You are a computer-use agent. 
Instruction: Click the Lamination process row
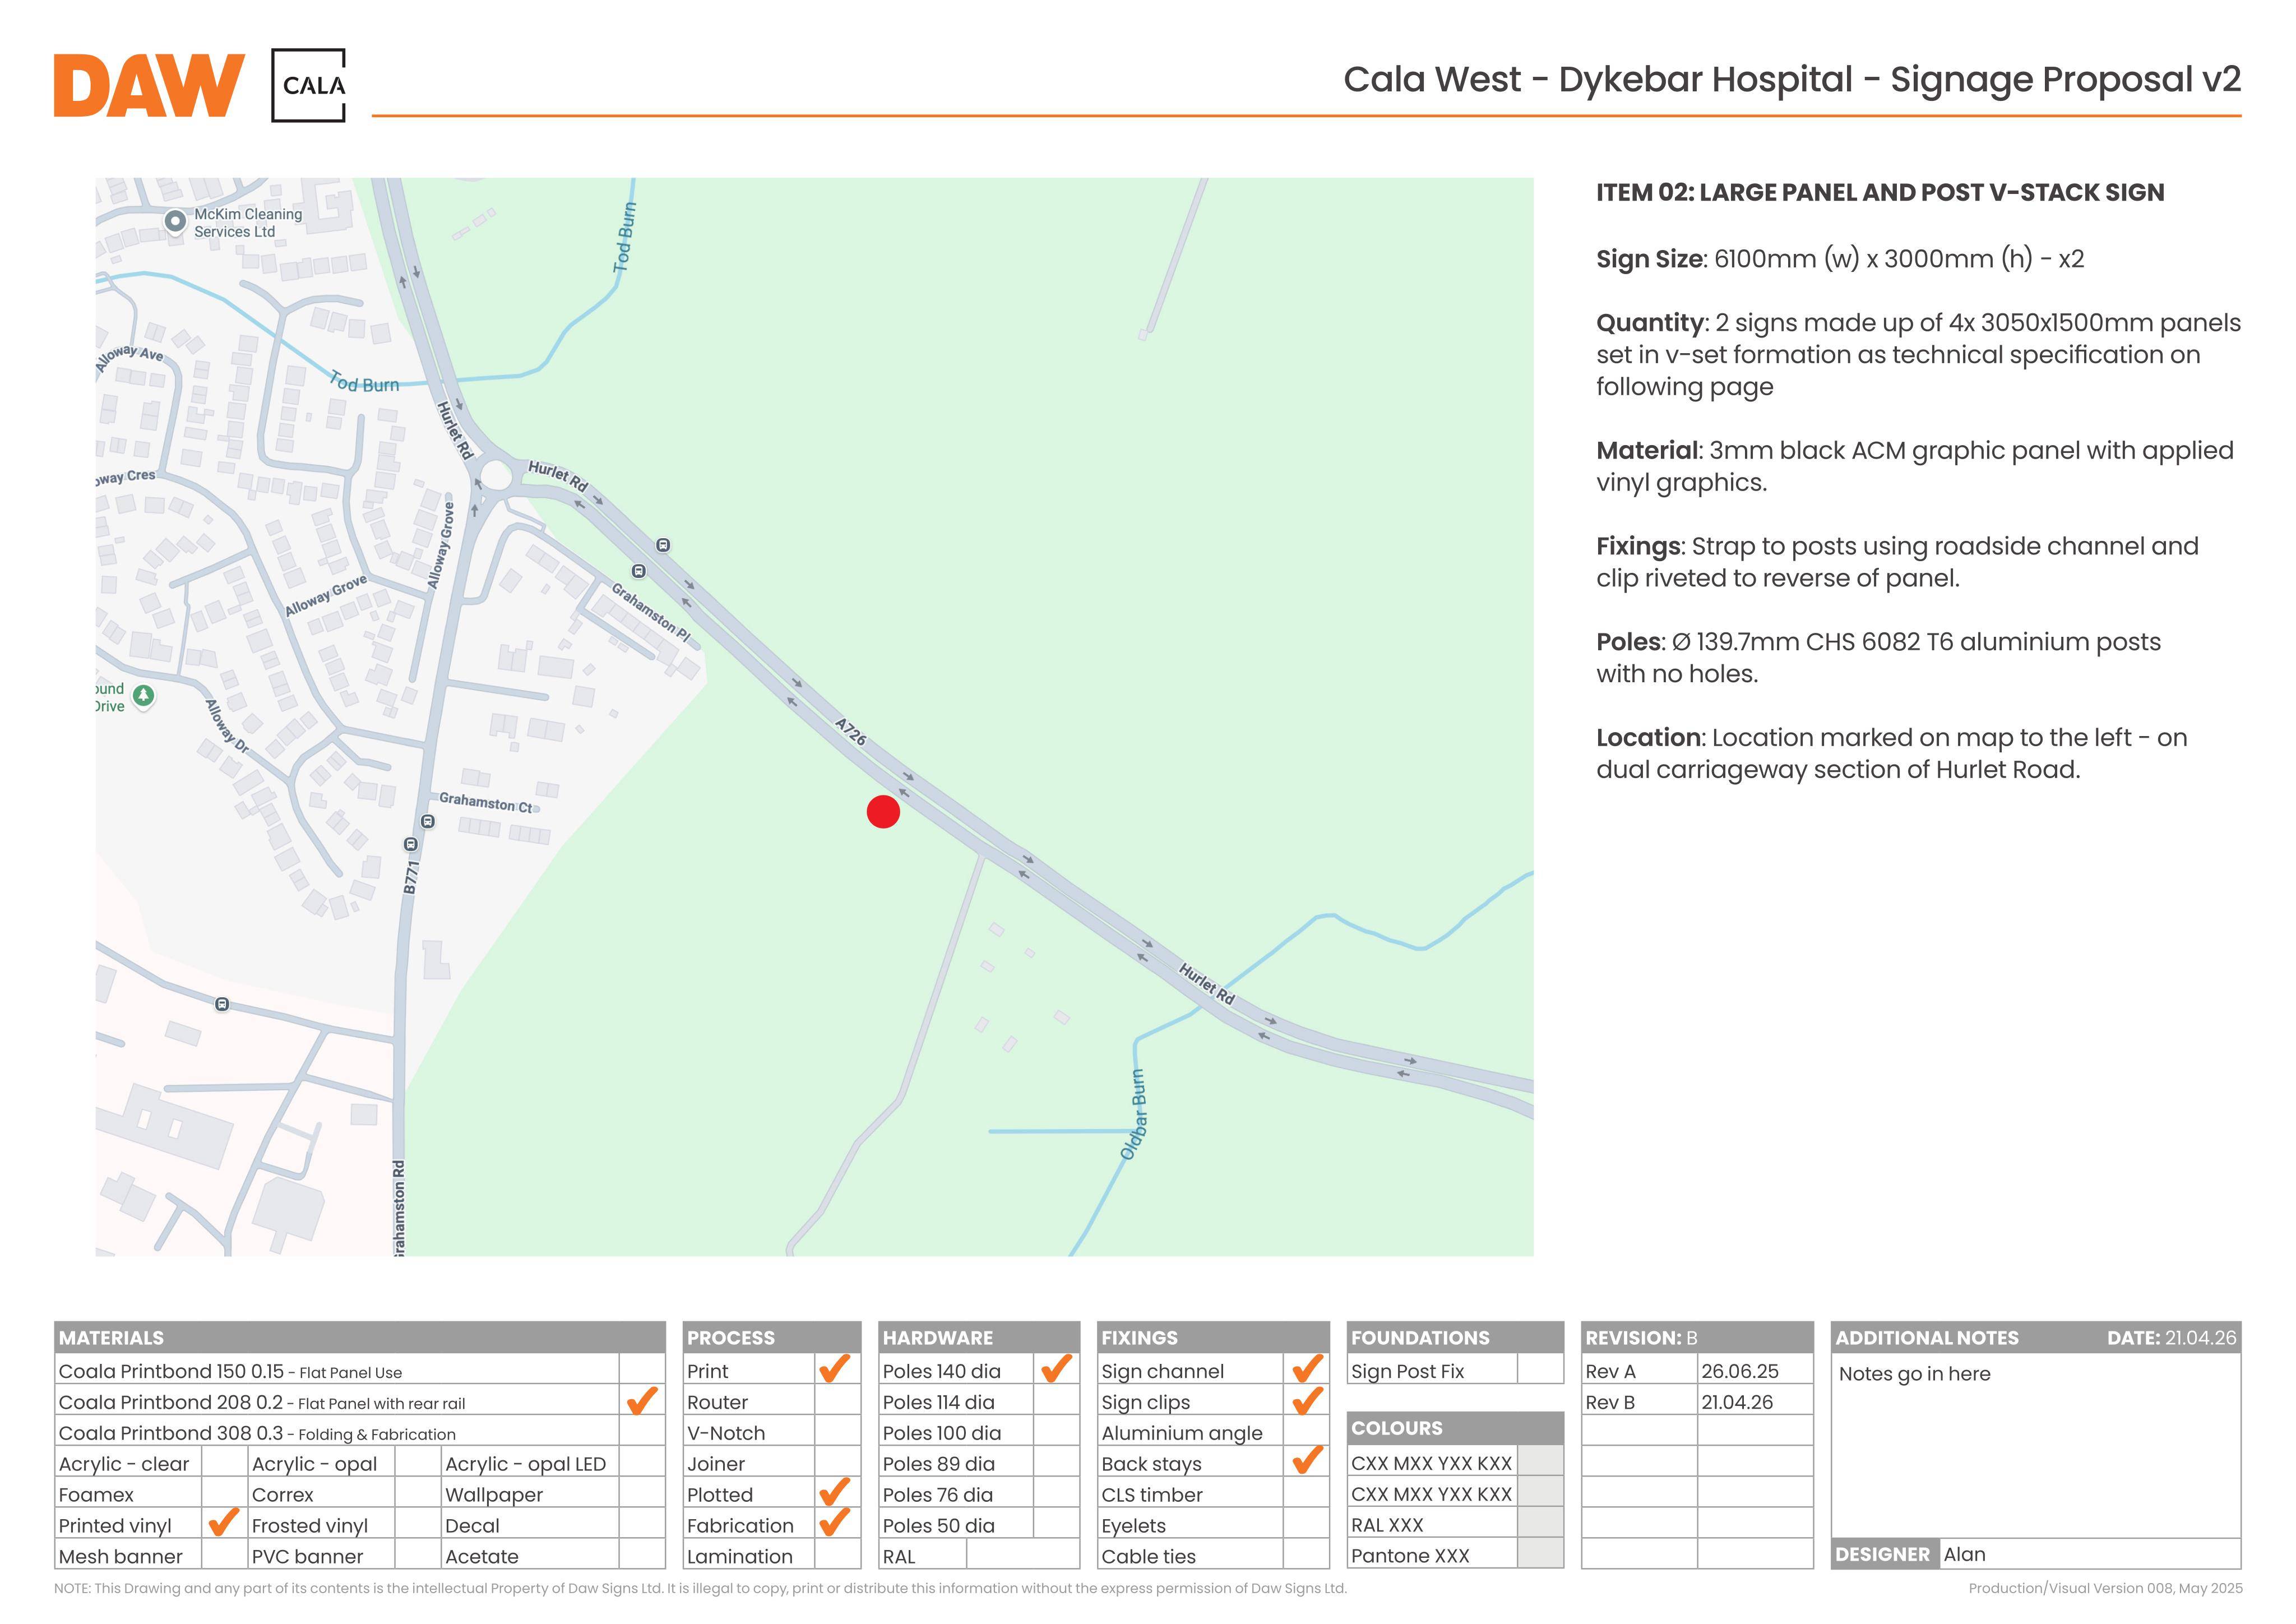pyautogui.click(x=771, y=1555)
